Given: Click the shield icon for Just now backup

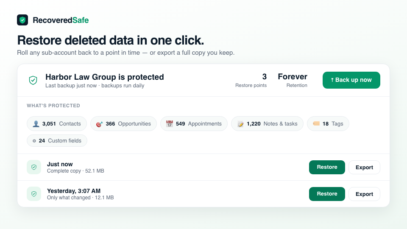Looking at the screenshot, I should coord(34,167).
